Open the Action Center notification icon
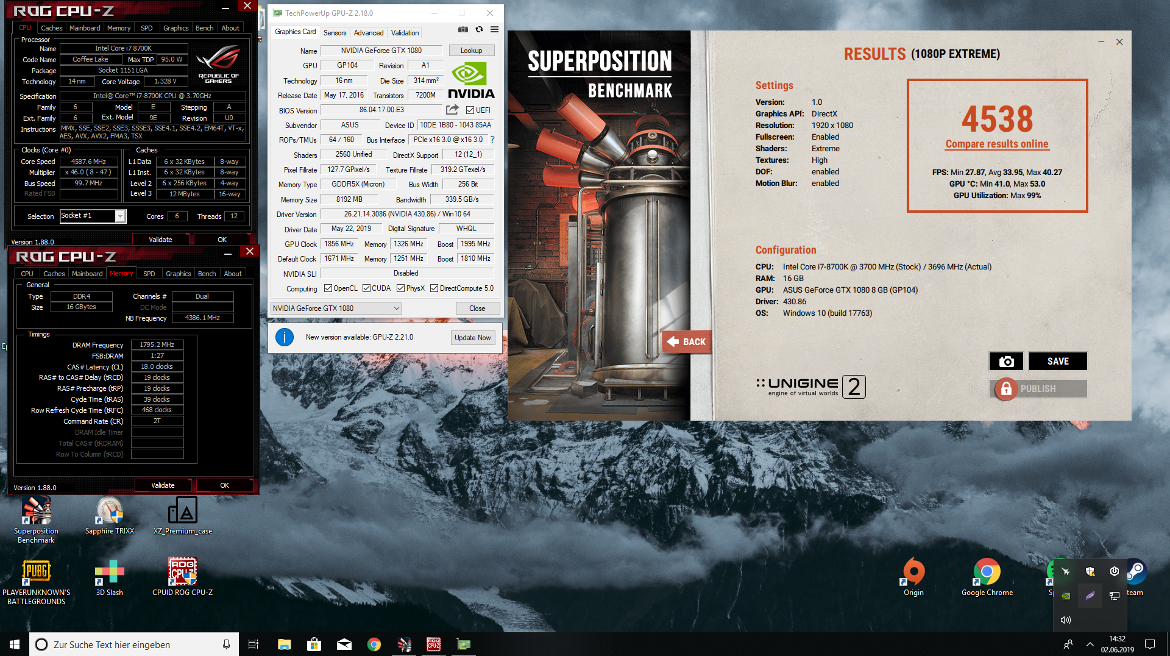 1150,644
